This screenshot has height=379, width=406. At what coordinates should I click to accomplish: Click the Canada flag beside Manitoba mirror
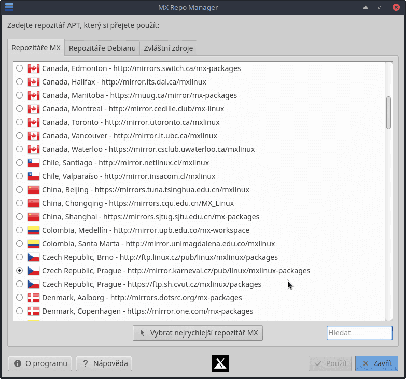(34, 95)
